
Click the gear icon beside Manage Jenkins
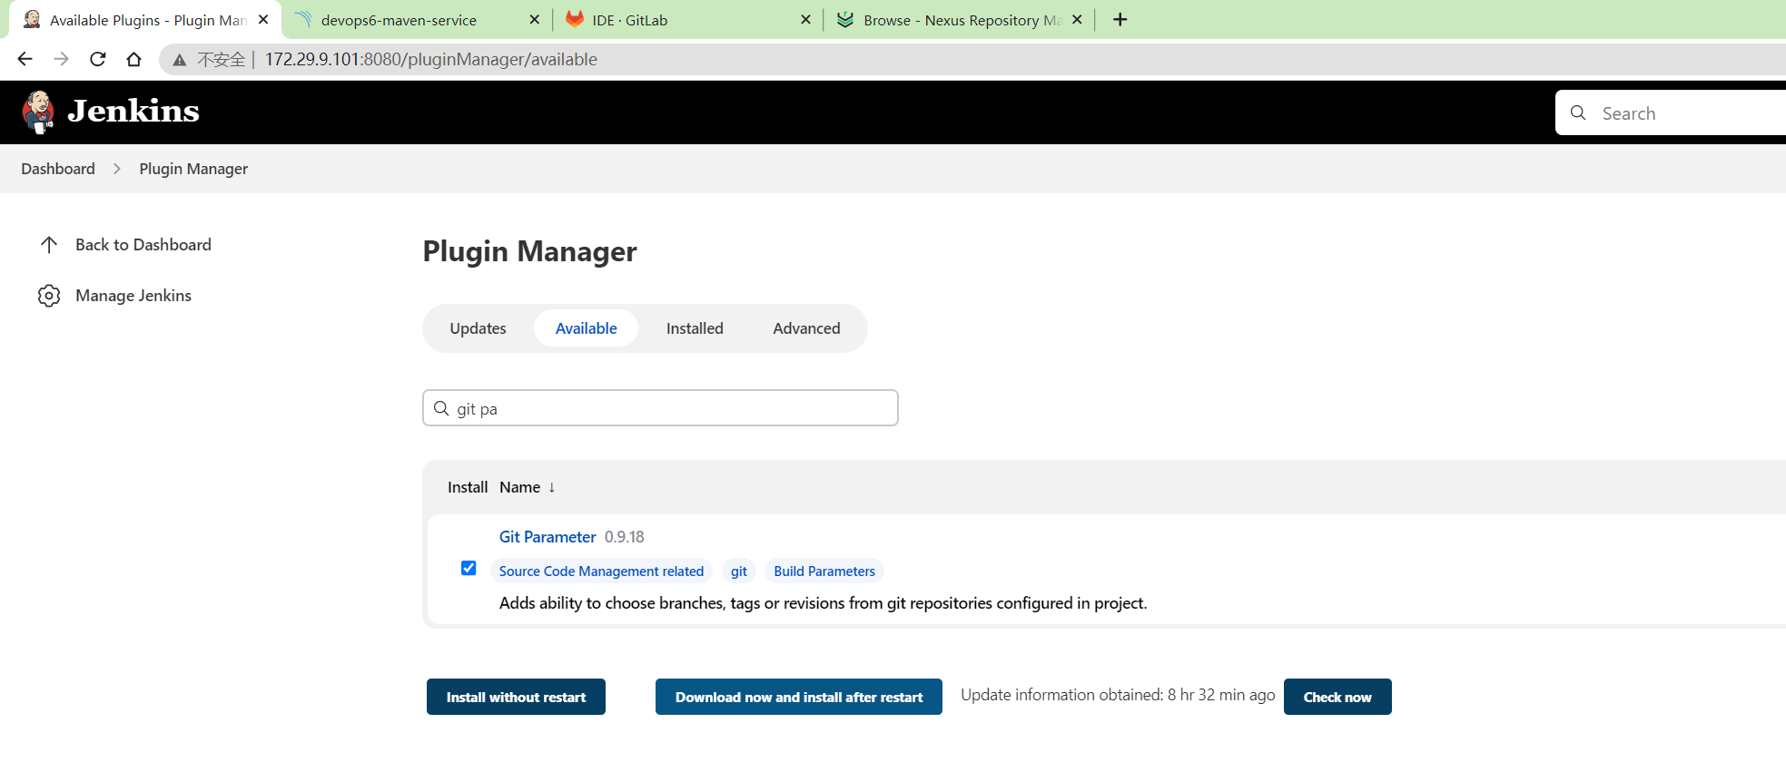pos(49,296)
